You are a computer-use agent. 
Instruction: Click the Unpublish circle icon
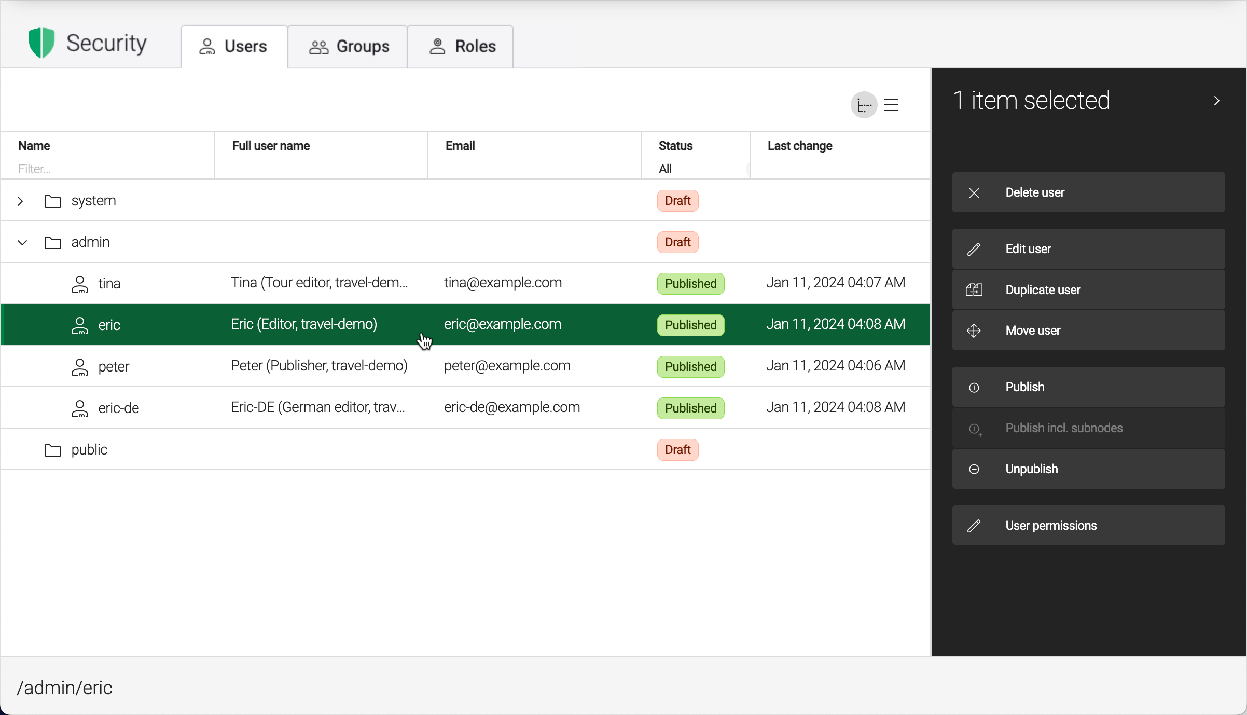tap(974, 470)
